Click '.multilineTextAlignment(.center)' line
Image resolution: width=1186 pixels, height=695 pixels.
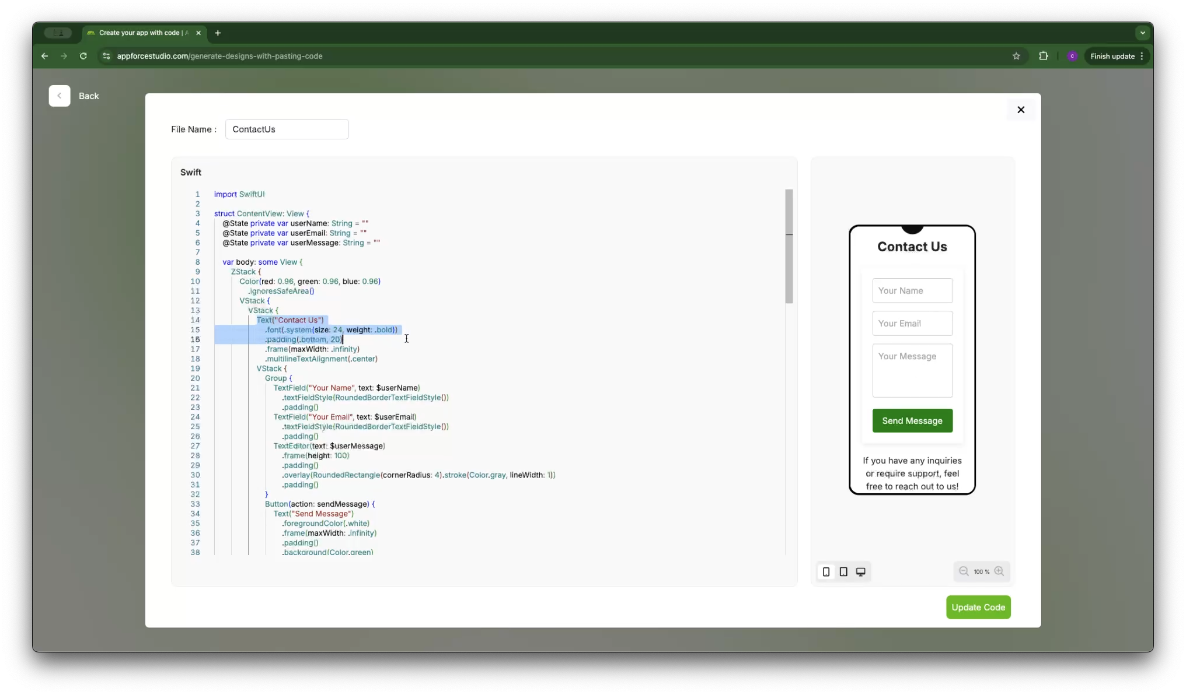pyautogui.click(x=321, y=359)
